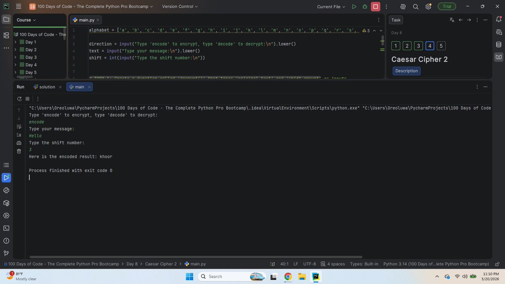Image resolution: width=505 pixels, height=284 pixels.
Task: Click the translate task description icon
Action: click(452, 20)
